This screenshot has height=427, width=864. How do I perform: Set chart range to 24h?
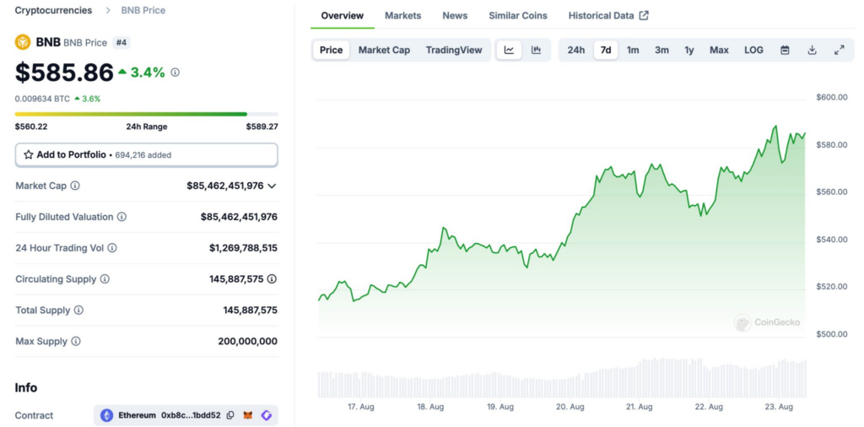(x=576, y=50)
